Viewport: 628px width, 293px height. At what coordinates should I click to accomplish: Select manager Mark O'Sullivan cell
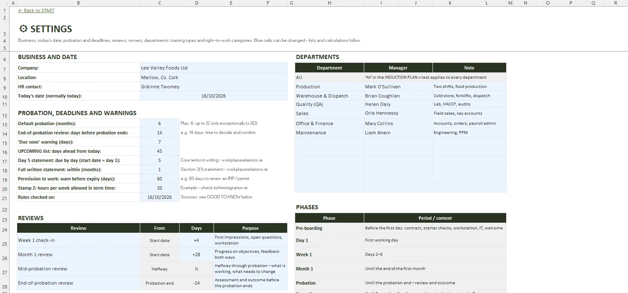(398, 87)
